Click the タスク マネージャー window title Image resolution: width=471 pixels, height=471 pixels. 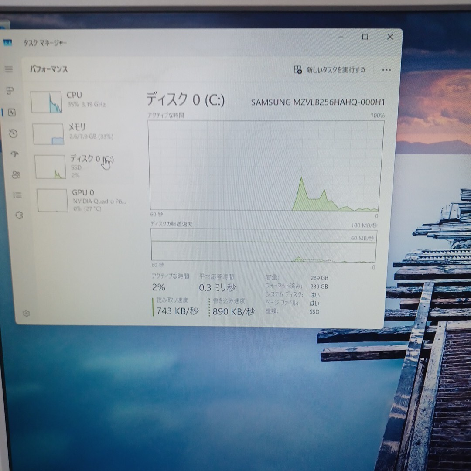[45, 43]
